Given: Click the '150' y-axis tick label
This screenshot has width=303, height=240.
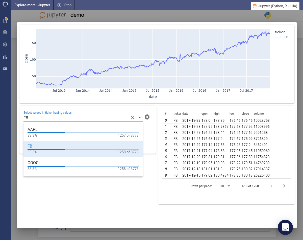Looking at the screenshot, I should 33,43.
